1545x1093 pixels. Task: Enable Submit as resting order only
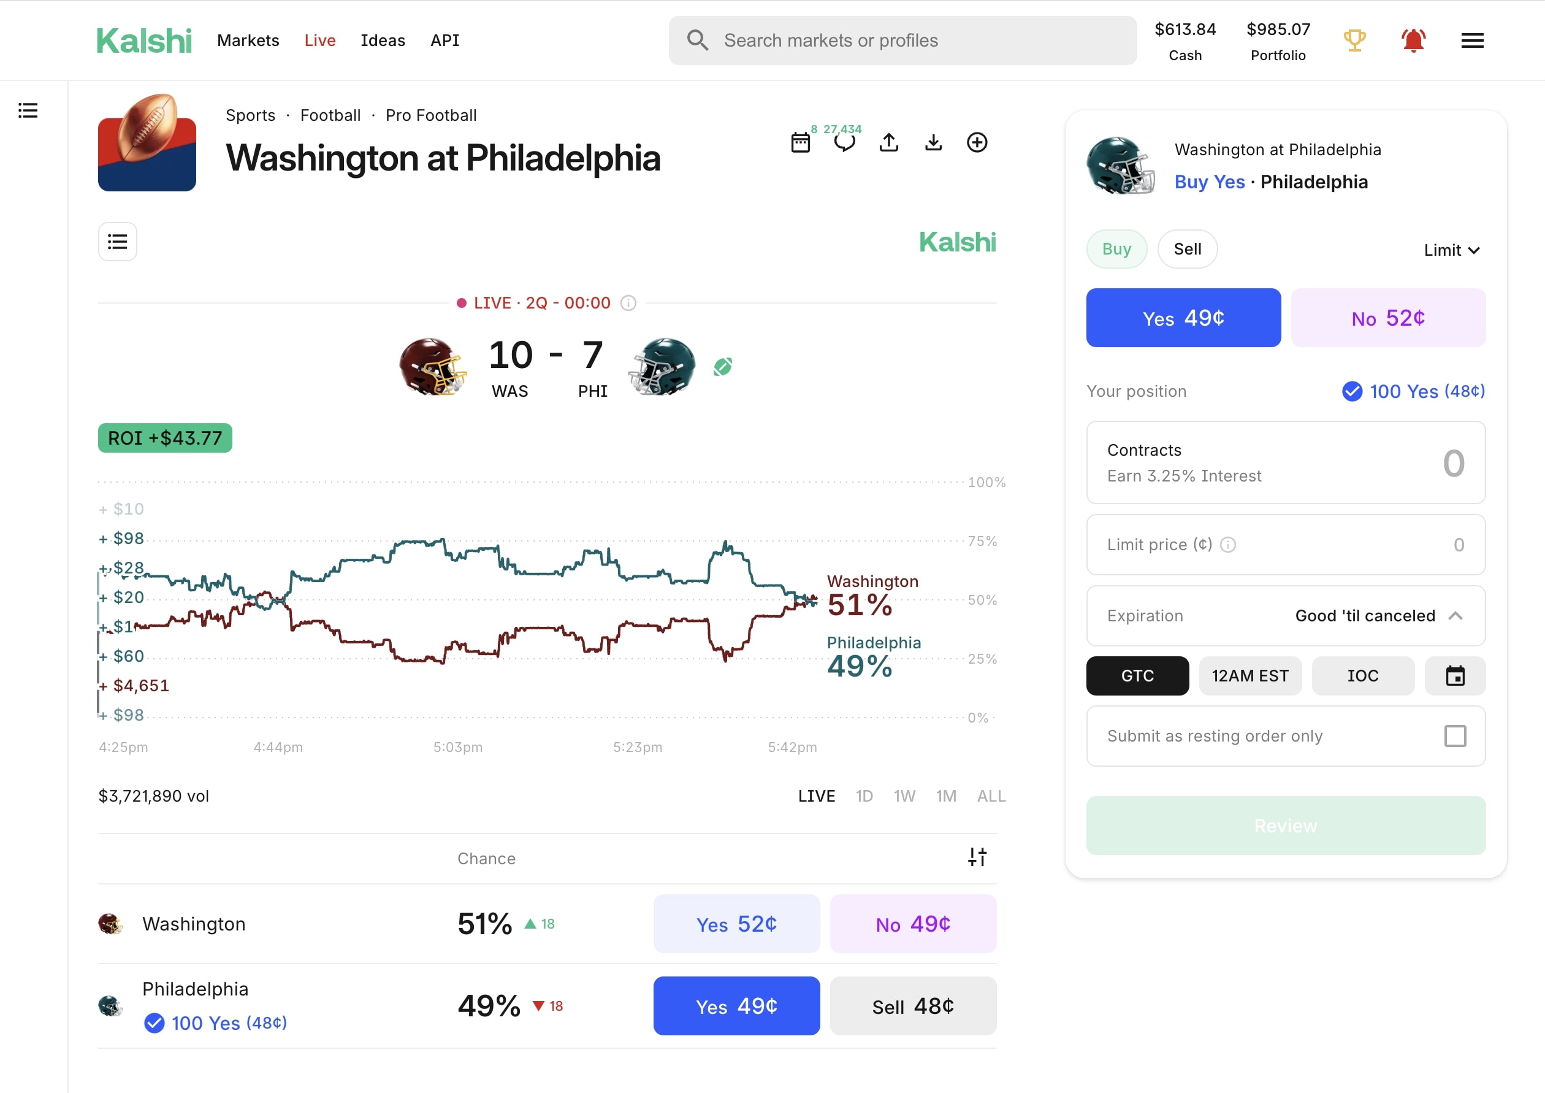[x=1455, y=736]
